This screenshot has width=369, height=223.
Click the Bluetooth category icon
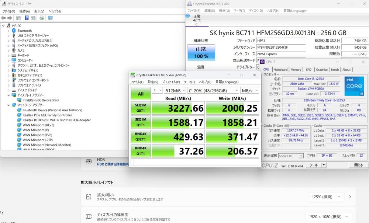click(14, 31)
